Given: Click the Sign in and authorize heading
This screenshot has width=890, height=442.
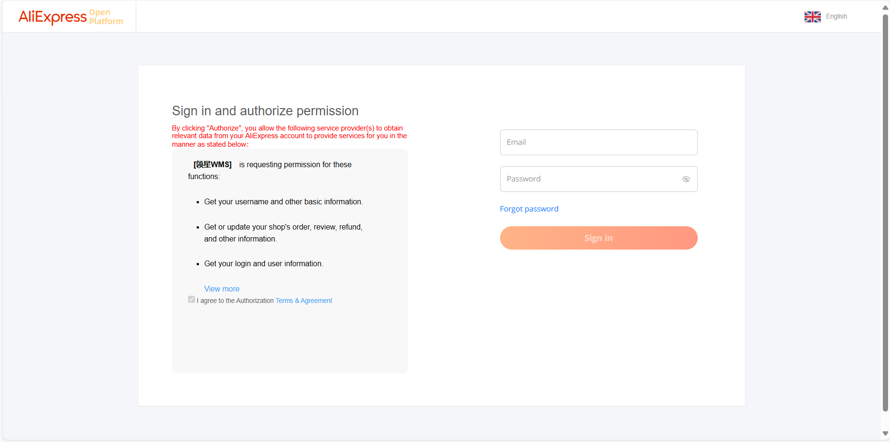Looking at the screenshot, I should pyautogui.click(x=265, y=110).
